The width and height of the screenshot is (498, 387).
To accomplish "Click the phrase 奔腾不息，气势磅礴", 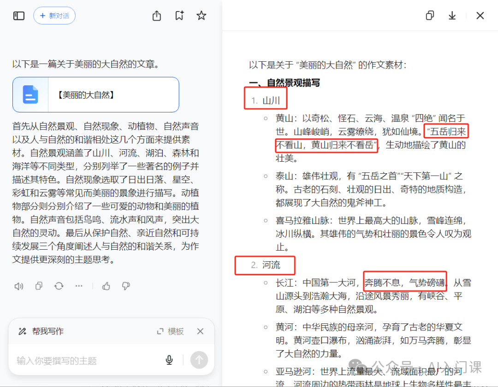I will [x=405, y=282].
